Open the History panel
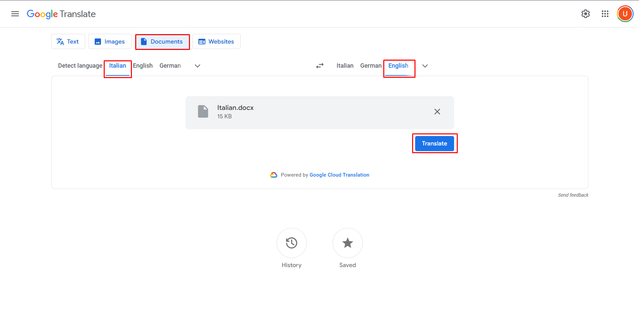Screen dimensions: 639x316 point(291,243)
